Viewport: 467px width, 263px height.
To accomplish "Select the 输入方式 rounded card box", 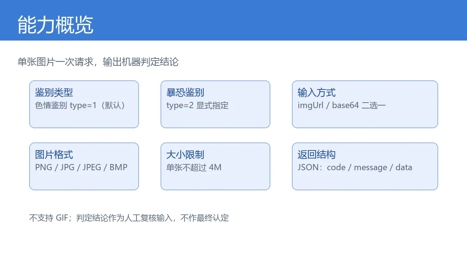I will point(365,104).
